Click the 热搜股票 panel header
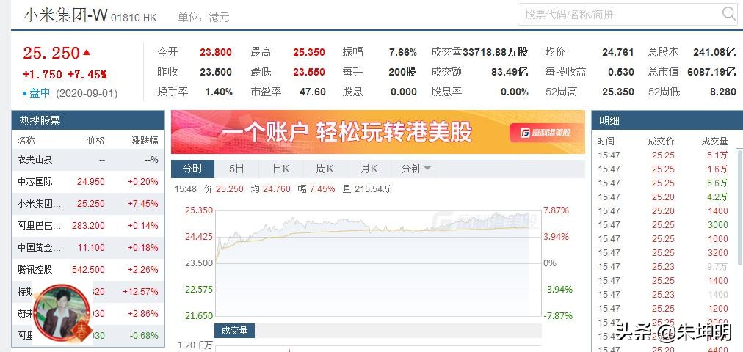The width and height of the screenshot is (743, 352). coord(40,121)
